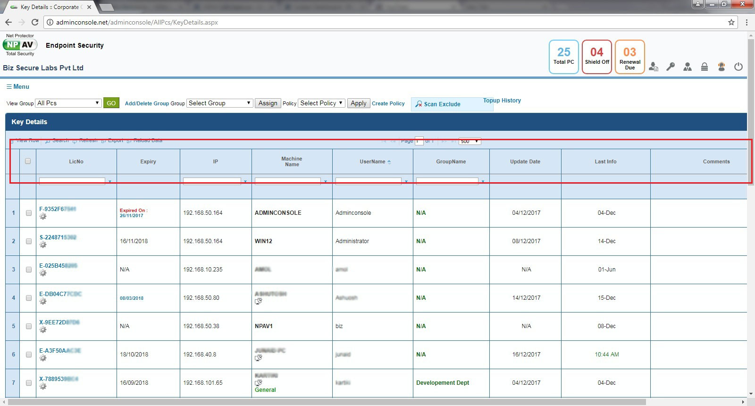Check the box for row 2 WIN12

tap(29, 241)
